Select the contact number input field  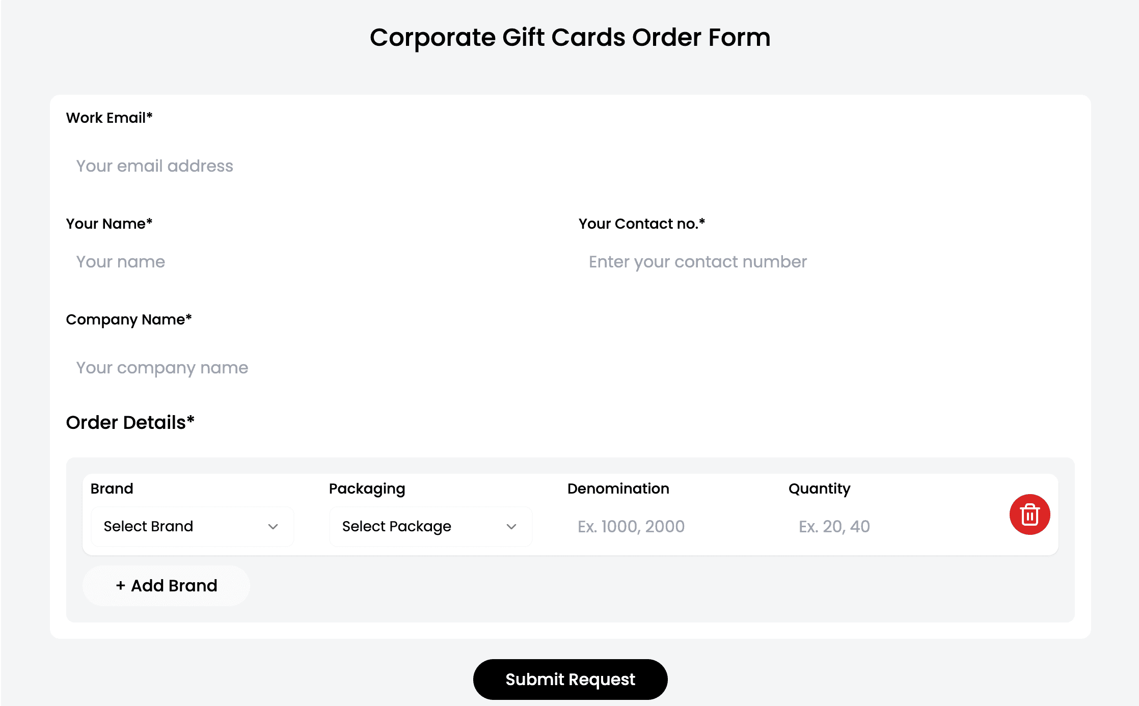(825, 262)
